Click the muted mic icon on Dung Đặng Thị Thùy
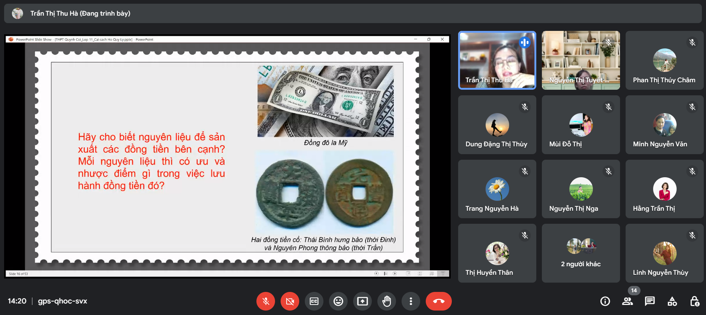The image size is (706, 315). coord(525,107)
